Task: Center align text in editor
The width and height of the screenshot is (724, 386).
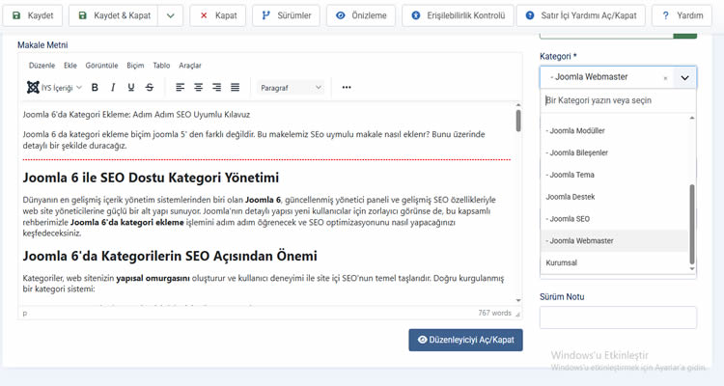Action: [x=199, y=88]
